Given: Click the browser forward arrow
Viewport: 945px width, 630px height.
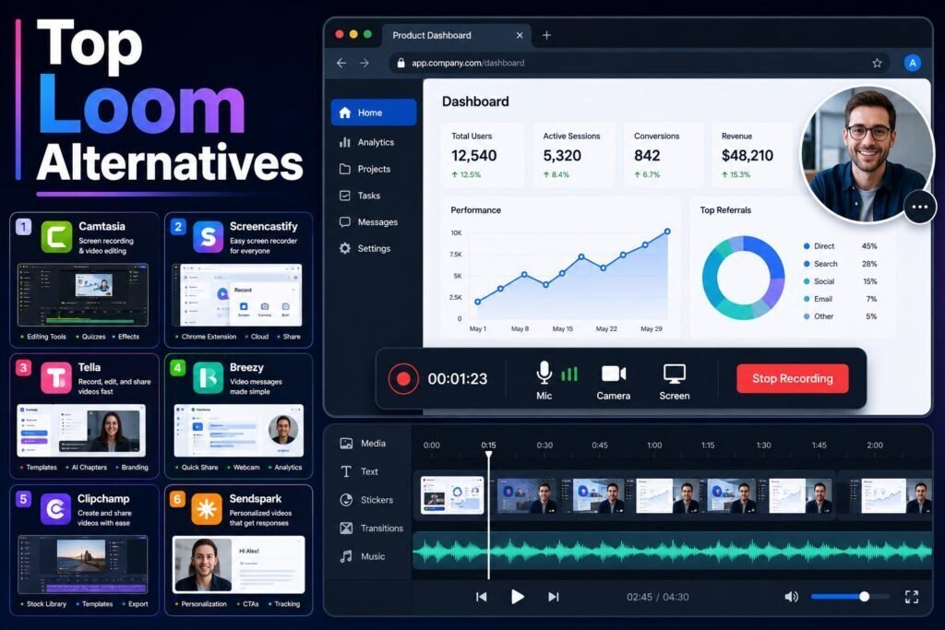Looking at the screenshot, I should (364, 63).
